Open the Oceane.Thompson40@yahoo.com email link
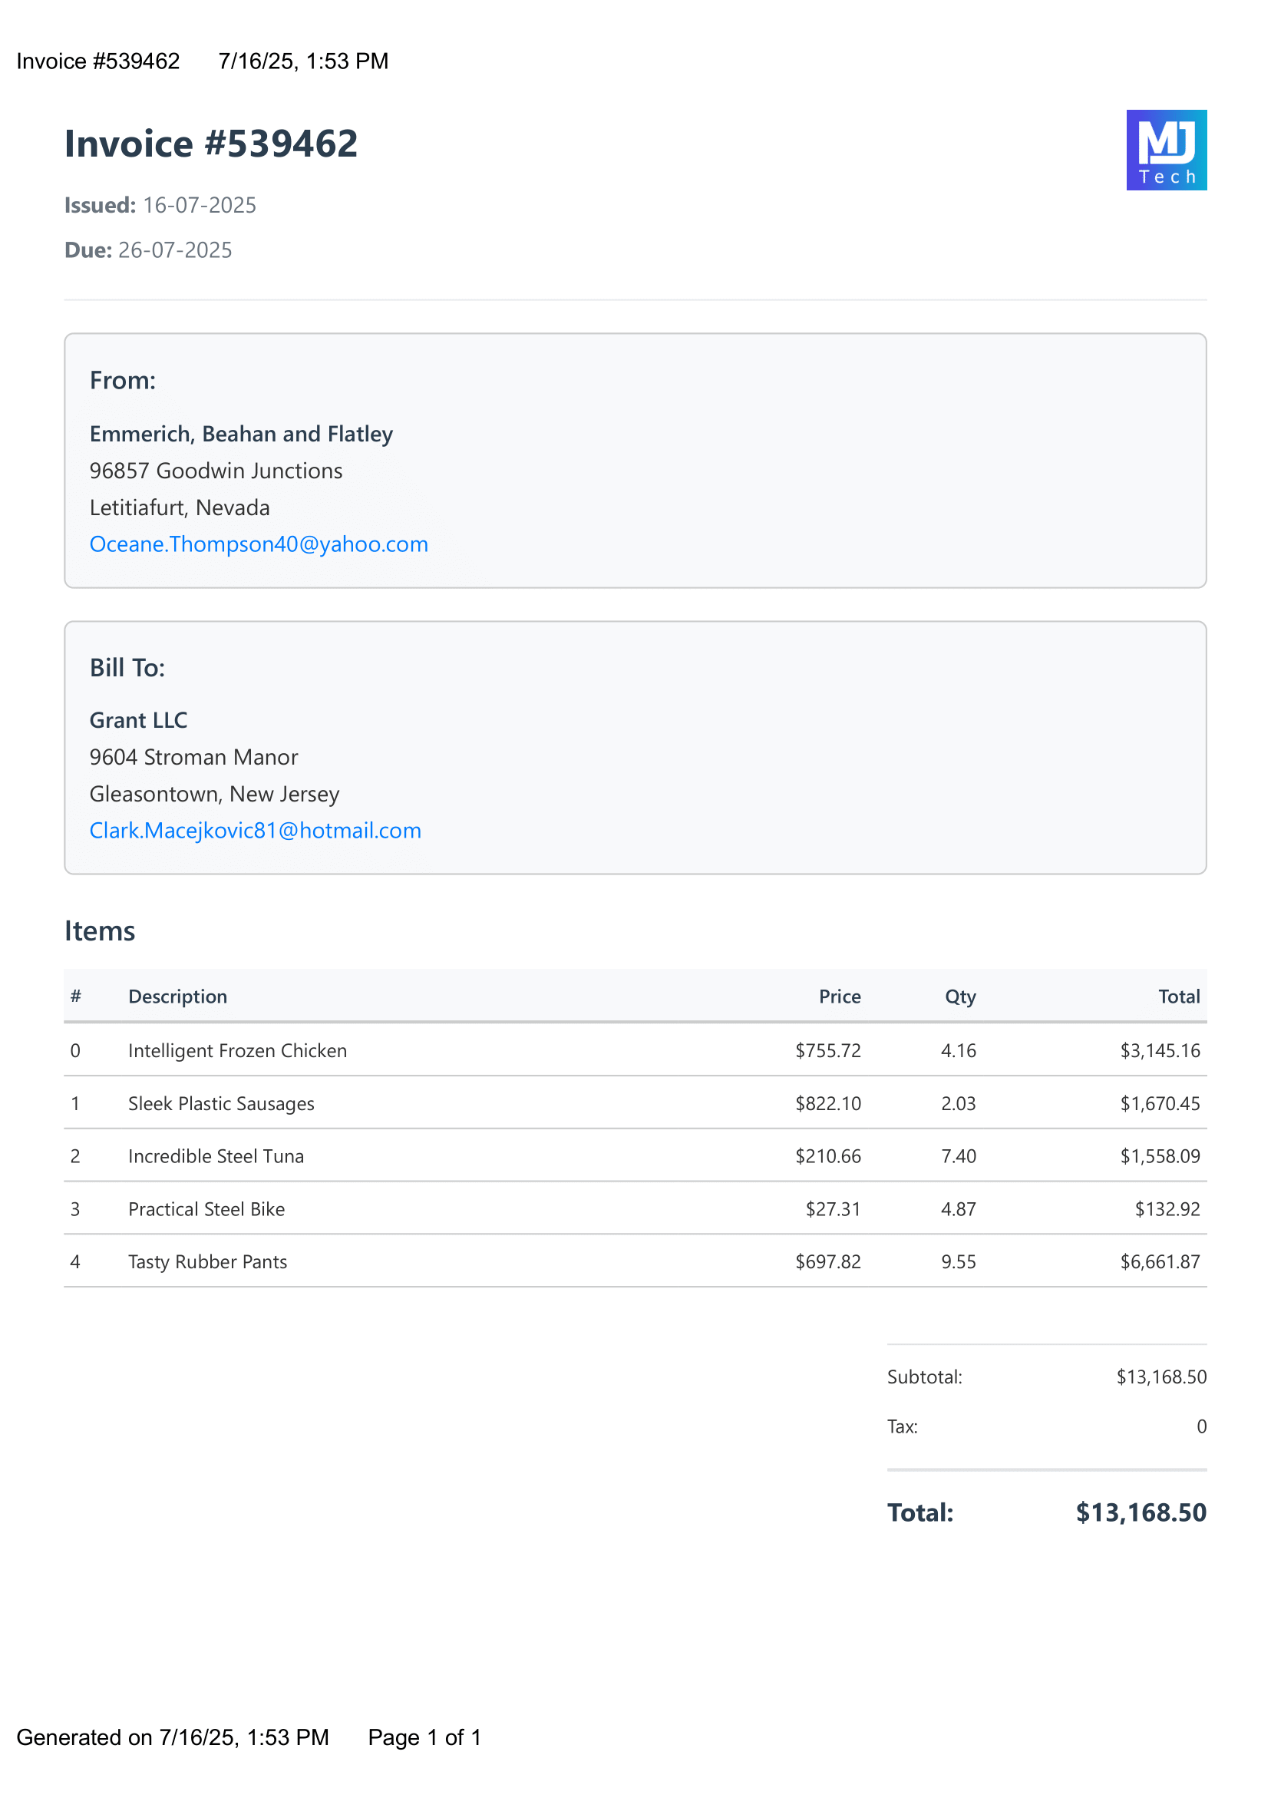 [259, 544]
